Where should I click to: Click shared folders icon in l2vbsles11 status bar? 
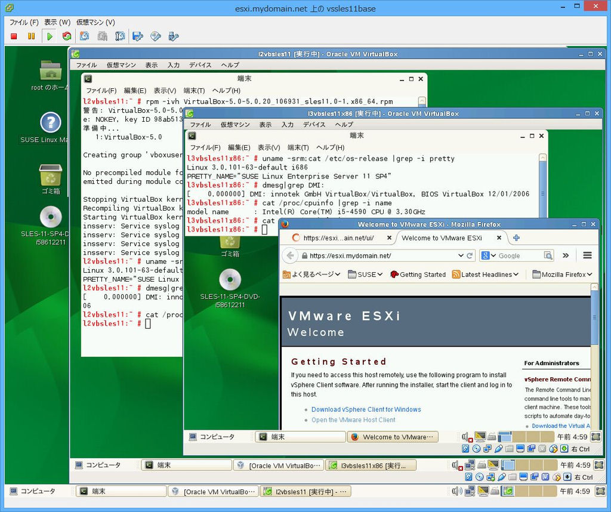(513, 477)
